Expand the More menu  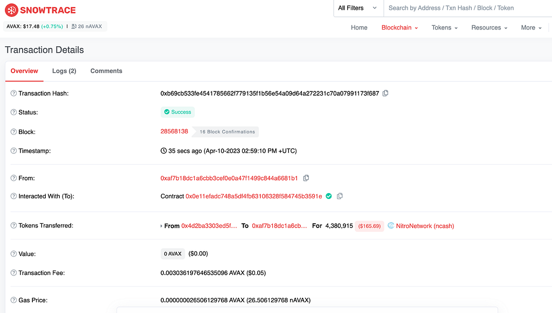[531, 27]
